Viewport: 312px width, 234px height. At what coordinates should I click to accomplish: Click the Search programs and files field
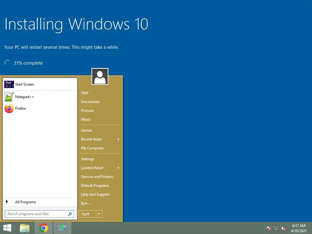tap(39, 214)
